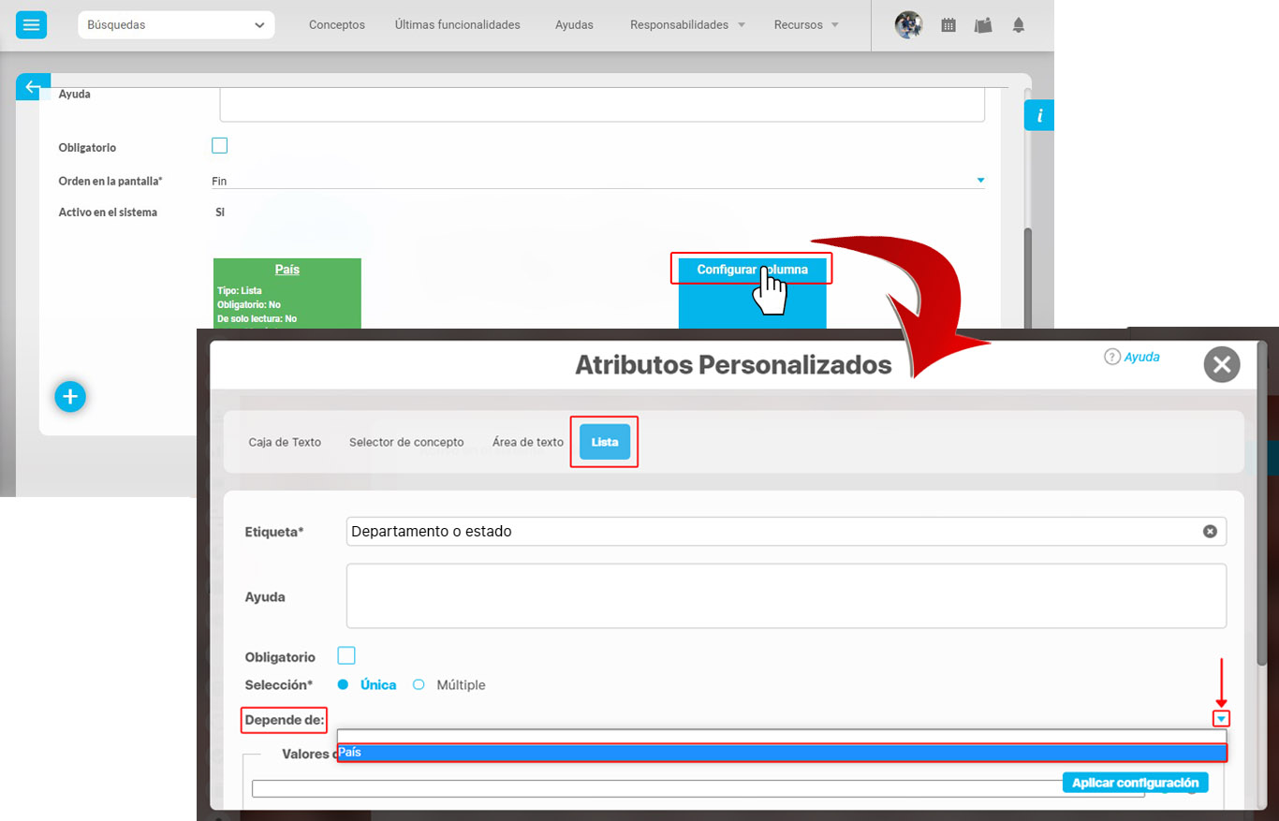The width and height of the screenshot is (1279, 821).
Task: Open the calendar icon in header
Action: (x=948, y=25)
